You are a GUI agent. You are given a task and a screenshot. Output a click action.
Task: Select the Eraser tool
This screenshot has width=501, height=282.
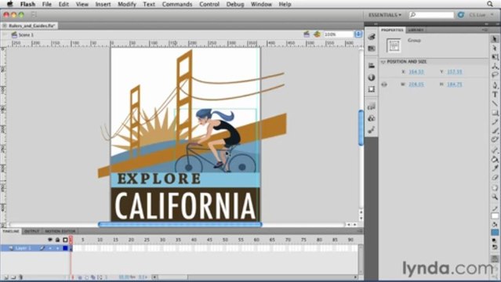(x=495, y=178)
